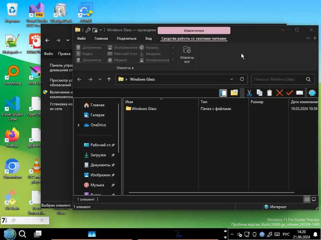
Task: Click Правка menu in the back window
Action: 64,54
